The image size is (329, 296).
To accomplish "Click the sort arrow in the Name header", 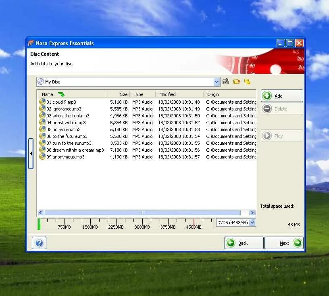I will pos(61,94).
